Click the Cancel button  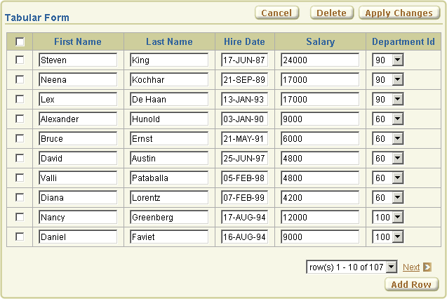[x=276, y=13]
